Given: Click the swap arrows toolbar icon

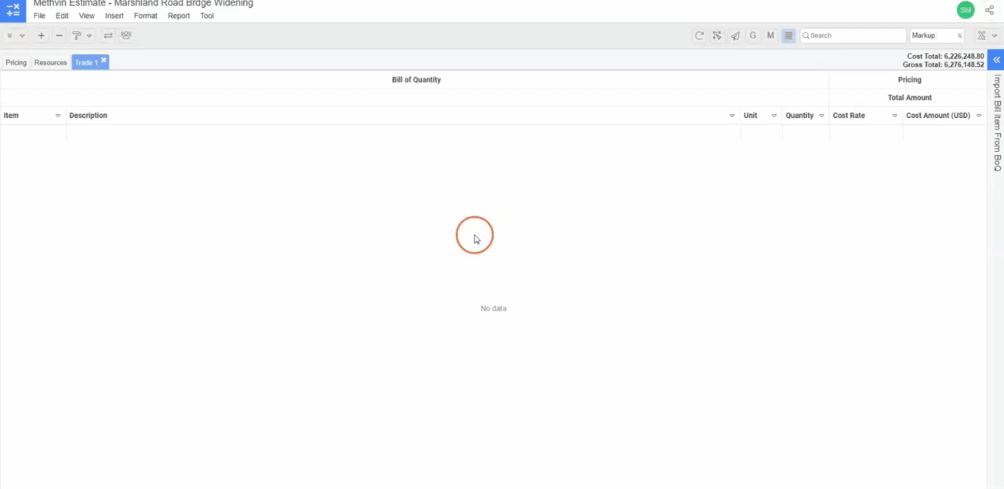Looking at the screenshot, I should click(x=108, y=35).
